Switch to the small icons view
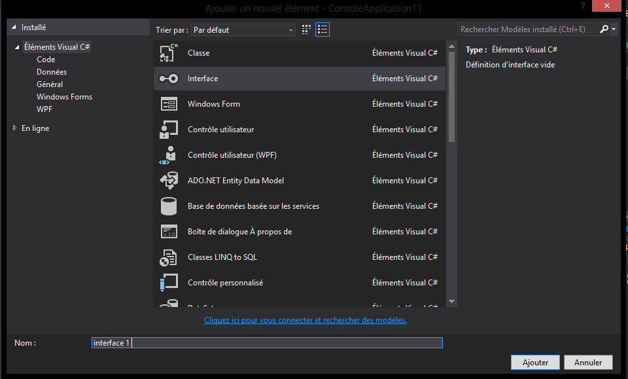 [x=305, y=29]
